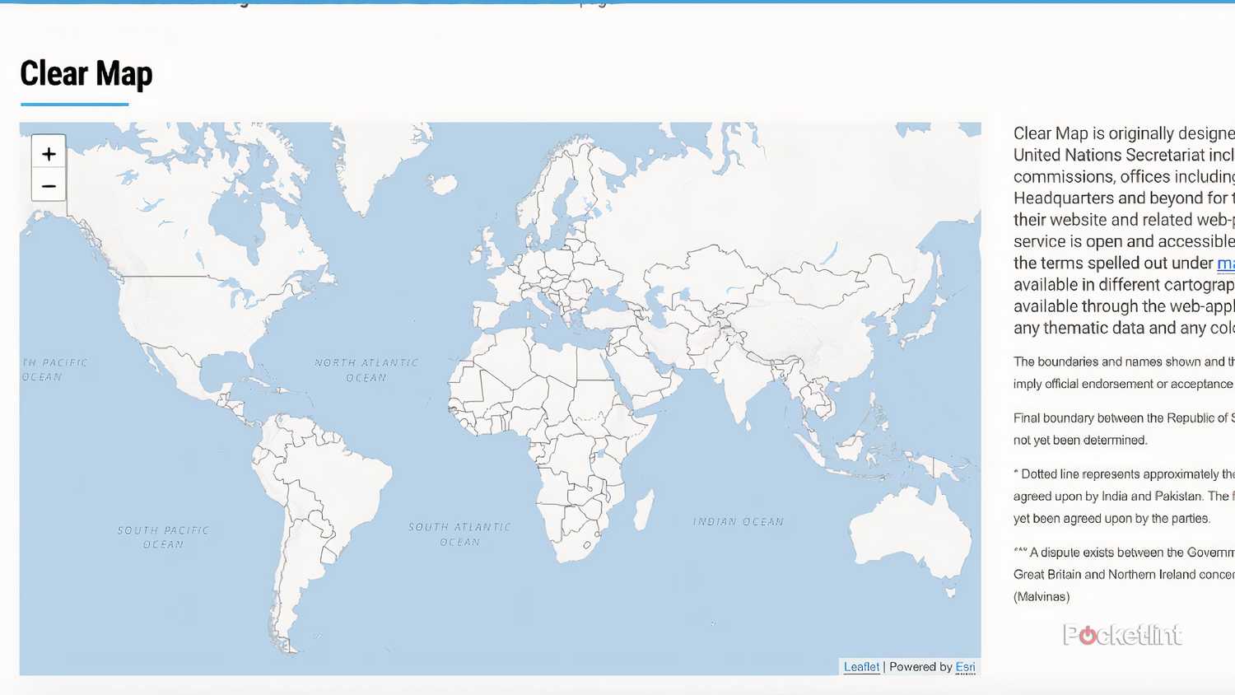Click the South Pacific Ocean label

pos(163,537)
